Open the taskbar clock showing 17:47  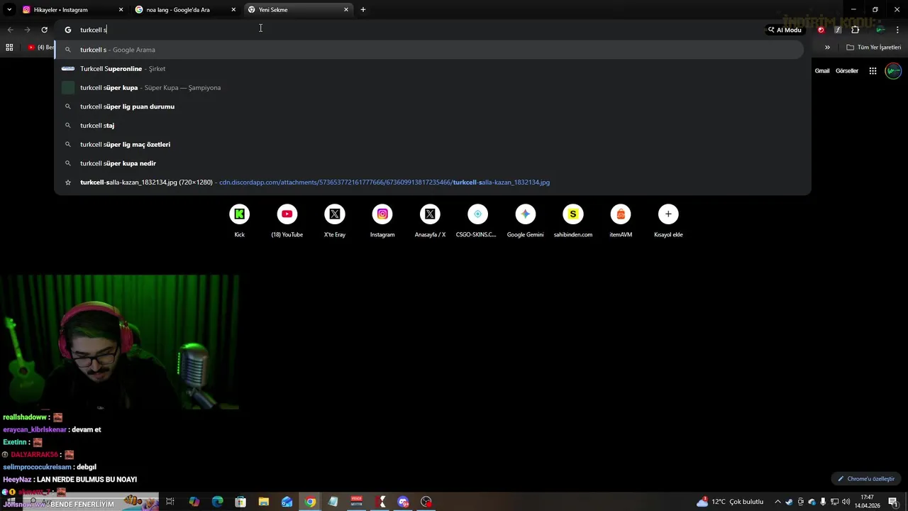[867, 502]
